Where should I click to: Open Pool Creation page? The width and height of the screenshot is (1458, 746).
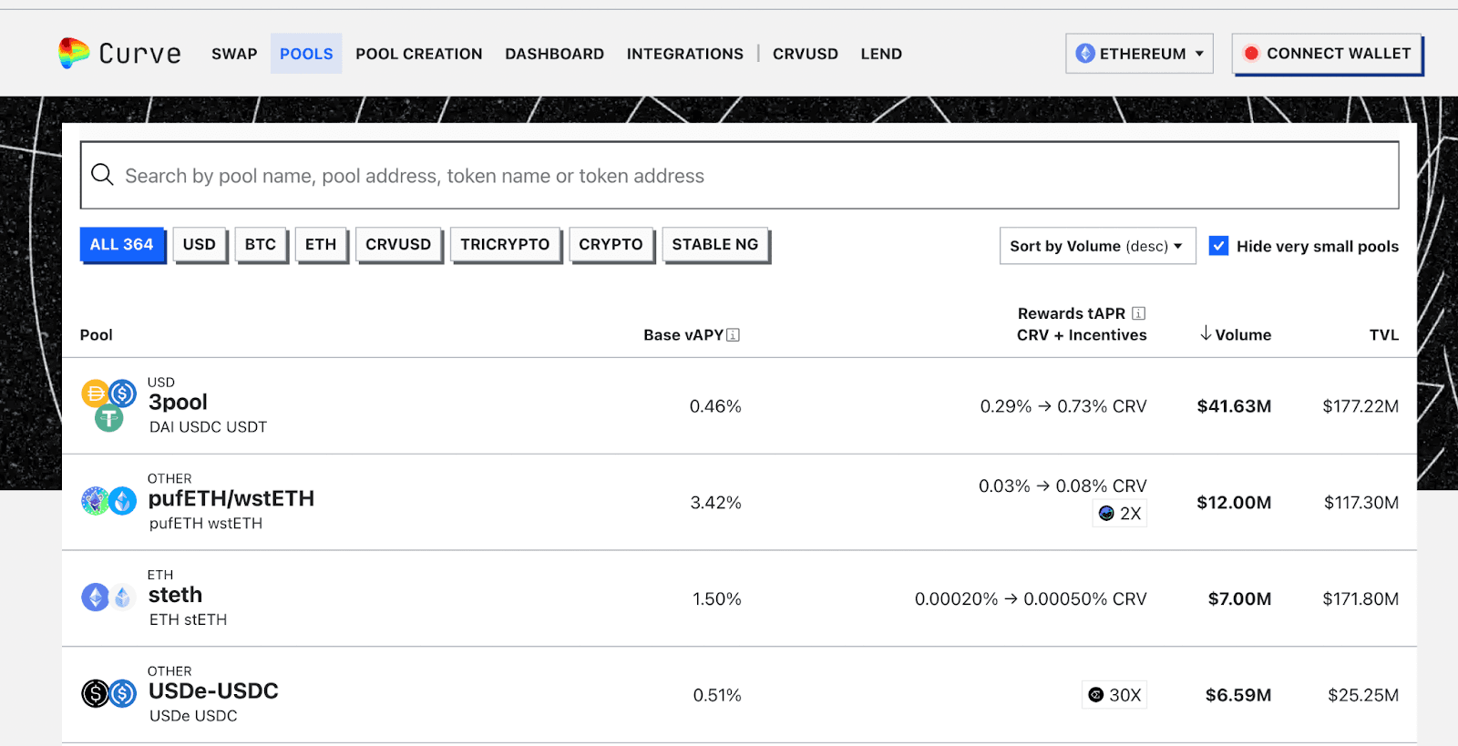pyautogui.click(x=419, y=54)
